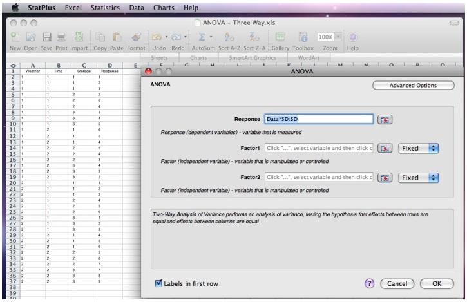Click the range picker icon for Response
The width and height of the screenshot is (467, 302).
(385, 119)
